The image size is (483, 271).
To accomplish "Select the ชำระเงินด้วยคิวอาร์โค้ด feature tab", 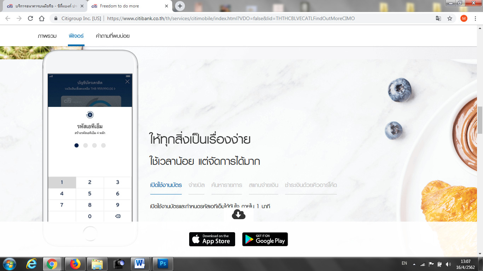I will point(311,185).
